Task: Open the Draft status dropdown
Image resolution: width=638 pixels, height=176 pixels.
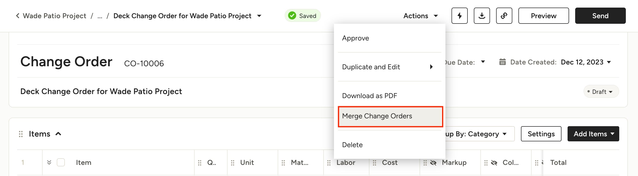Action: 601,92
